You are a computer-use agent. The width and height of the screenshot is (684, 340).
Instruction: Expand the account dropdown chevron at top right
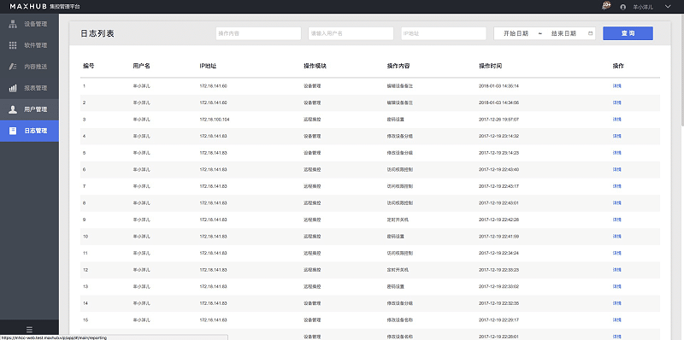pos(668,7)
